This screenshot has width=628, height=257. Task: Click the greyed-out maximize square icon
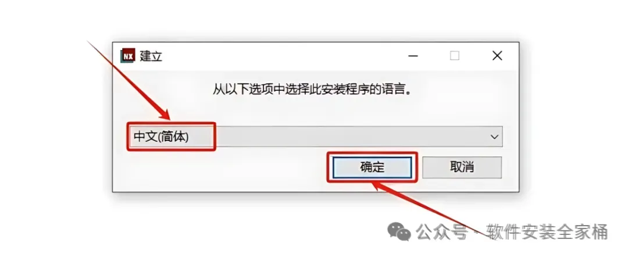pyautogui.click(x=455, y=56)
